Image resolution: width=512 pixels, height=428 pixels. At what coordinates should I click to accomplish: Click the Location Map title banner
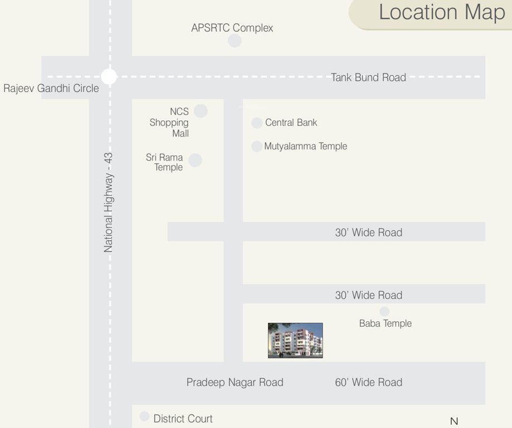(441, 12)
